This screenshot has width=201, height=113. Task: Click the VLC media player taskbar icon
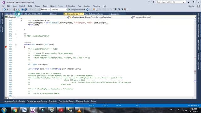click(x=79, y=110)
